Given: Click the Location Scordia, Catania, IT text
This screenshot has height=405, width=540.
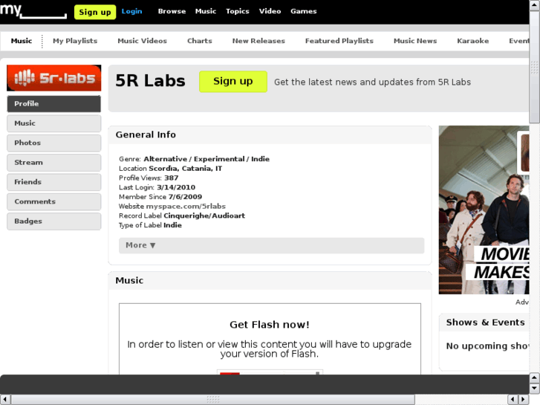Looking at the screenshot, I should click(x=171, y=169).
